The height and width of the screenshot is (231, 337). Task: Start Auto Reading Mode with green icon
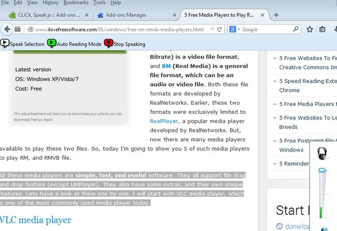click(52, 43)
